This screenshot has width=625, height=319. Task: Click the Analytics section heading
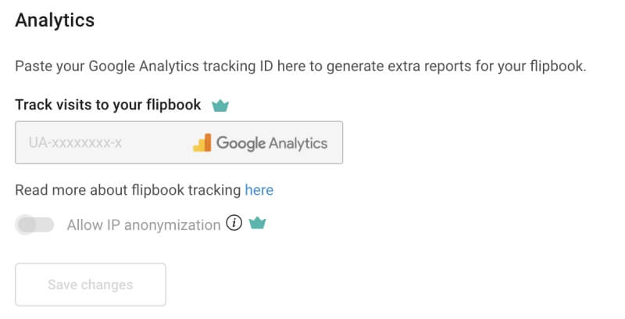pos(55,20)
